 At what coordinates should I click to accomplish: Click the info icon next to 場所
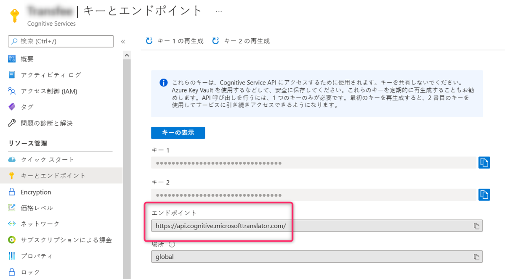[172, 244]
